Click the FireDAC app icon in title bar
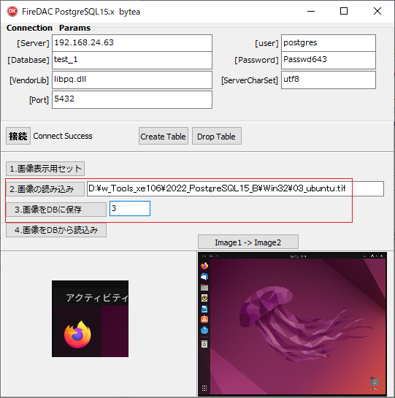 [12, 12]
